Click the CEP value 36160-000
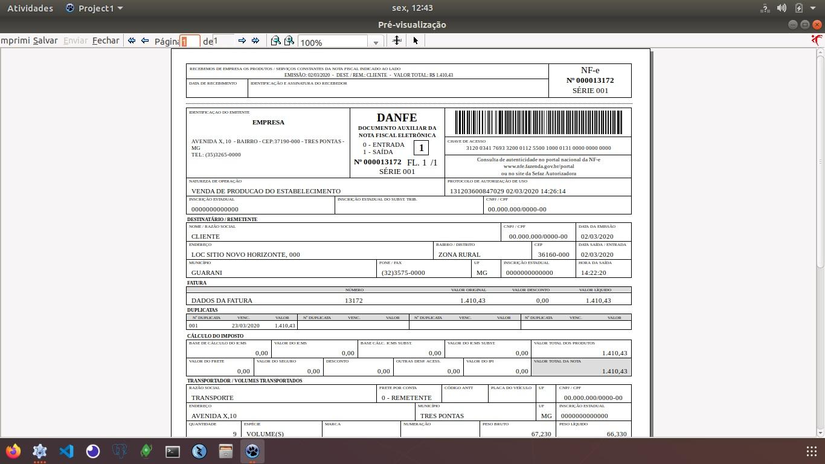Screen dimensions: 825x464 point(554,254)
